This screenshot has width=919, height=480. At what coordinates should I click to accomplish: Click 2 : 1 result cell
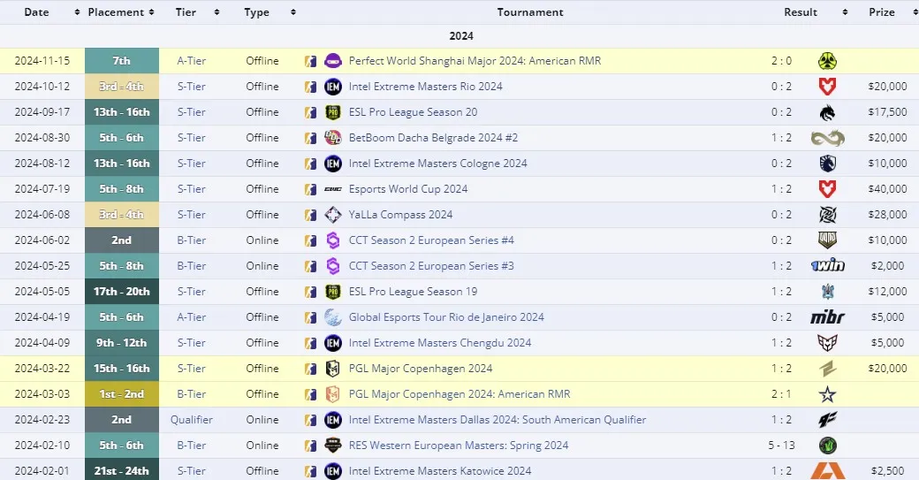click(781, 394)
